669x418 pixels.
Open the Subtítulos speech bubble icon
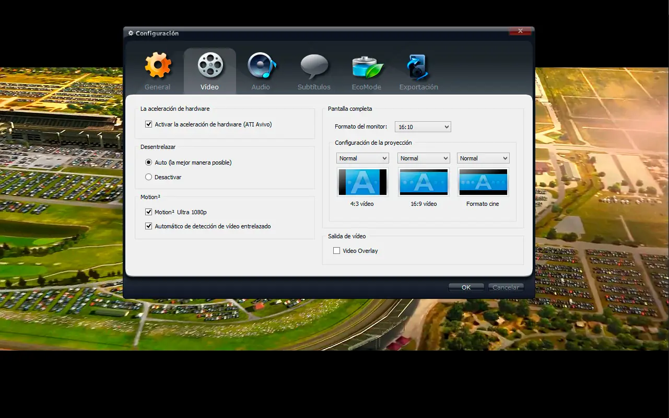coord(314,66)
